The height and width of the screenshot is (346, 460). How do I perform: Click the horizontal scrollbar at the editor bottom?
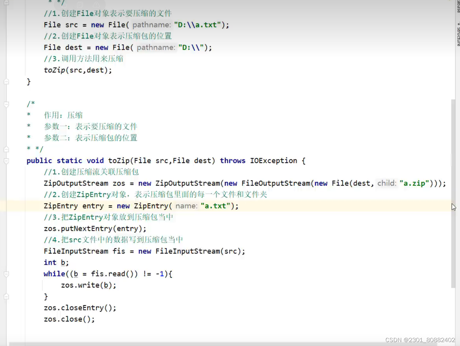tap(223, 344)
